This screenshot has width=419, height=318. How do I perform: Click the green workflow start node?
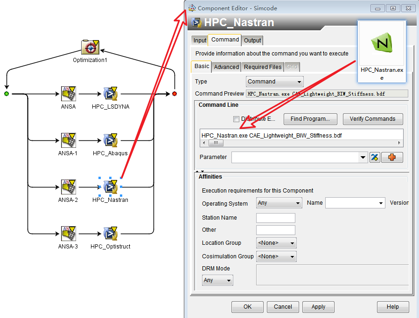(7, 94)
